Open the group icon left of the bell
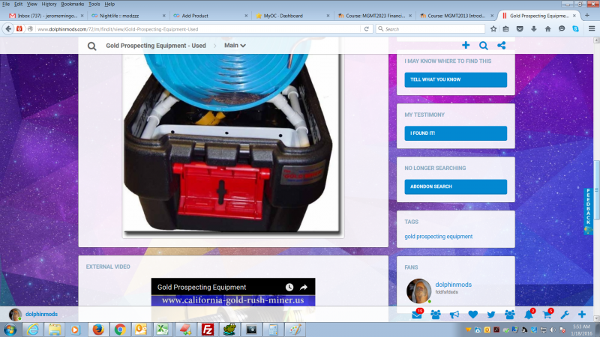The width and height of the screenshot is (600, 337). pos(510,315)
